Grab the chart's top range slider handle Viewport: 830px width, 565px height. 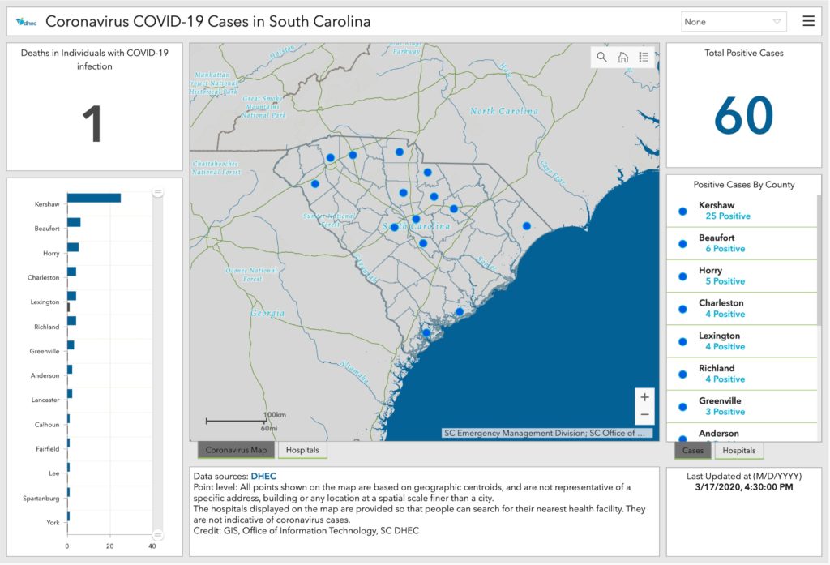[x=158, y=192]
